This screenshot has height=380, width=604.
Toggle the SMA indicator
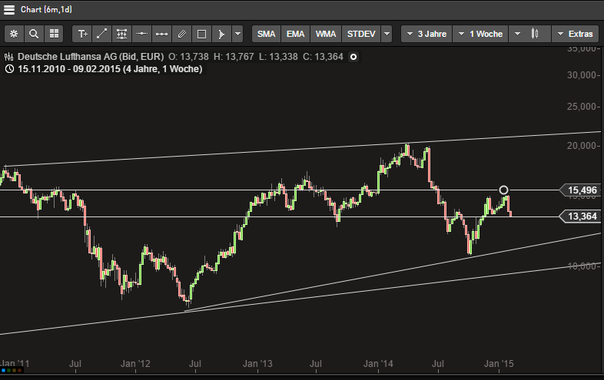(267, 34)
